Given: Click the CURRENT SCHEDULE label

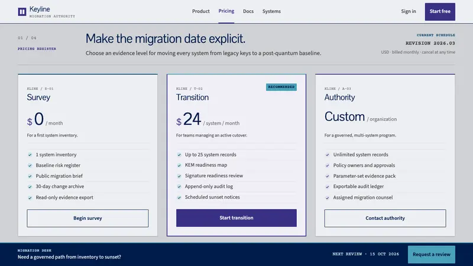Looking at the screenshot, I should (436, 35).
